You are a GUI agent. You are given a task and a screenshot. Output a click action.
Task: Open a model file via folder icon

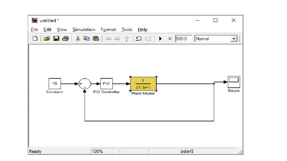pos(47,38)
